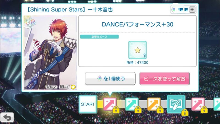Screen dimensions: 220x124
Task: Tap the plus button to add prisms
Action: coord(192,10)
